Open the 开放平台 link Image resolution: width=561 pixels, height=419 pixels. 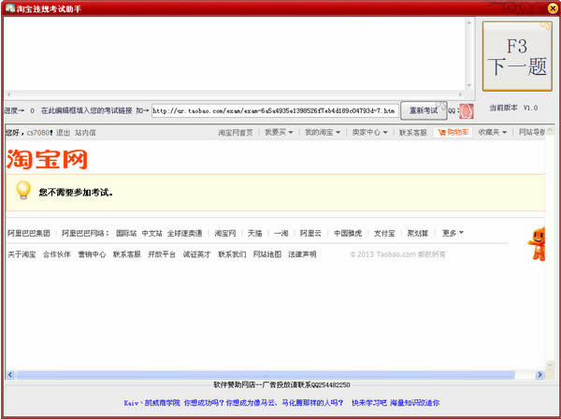coord(162,254)
